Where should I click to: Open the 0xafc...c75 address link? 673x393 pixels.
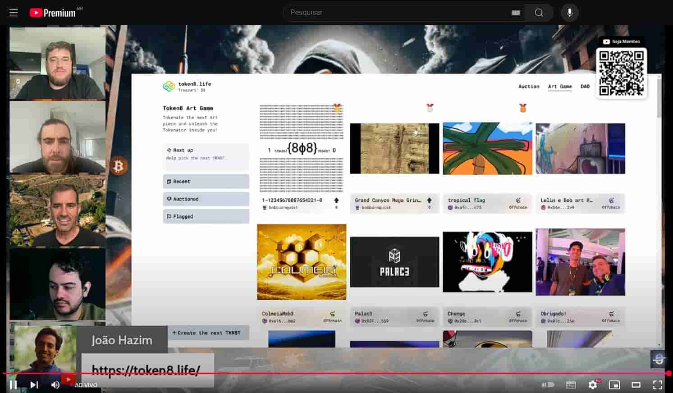pos(467,208)
